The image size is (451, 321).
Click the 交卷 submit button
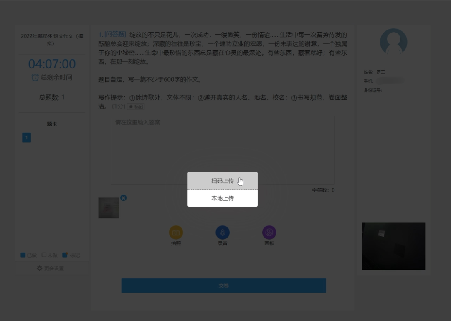click(x=223, y=286)
